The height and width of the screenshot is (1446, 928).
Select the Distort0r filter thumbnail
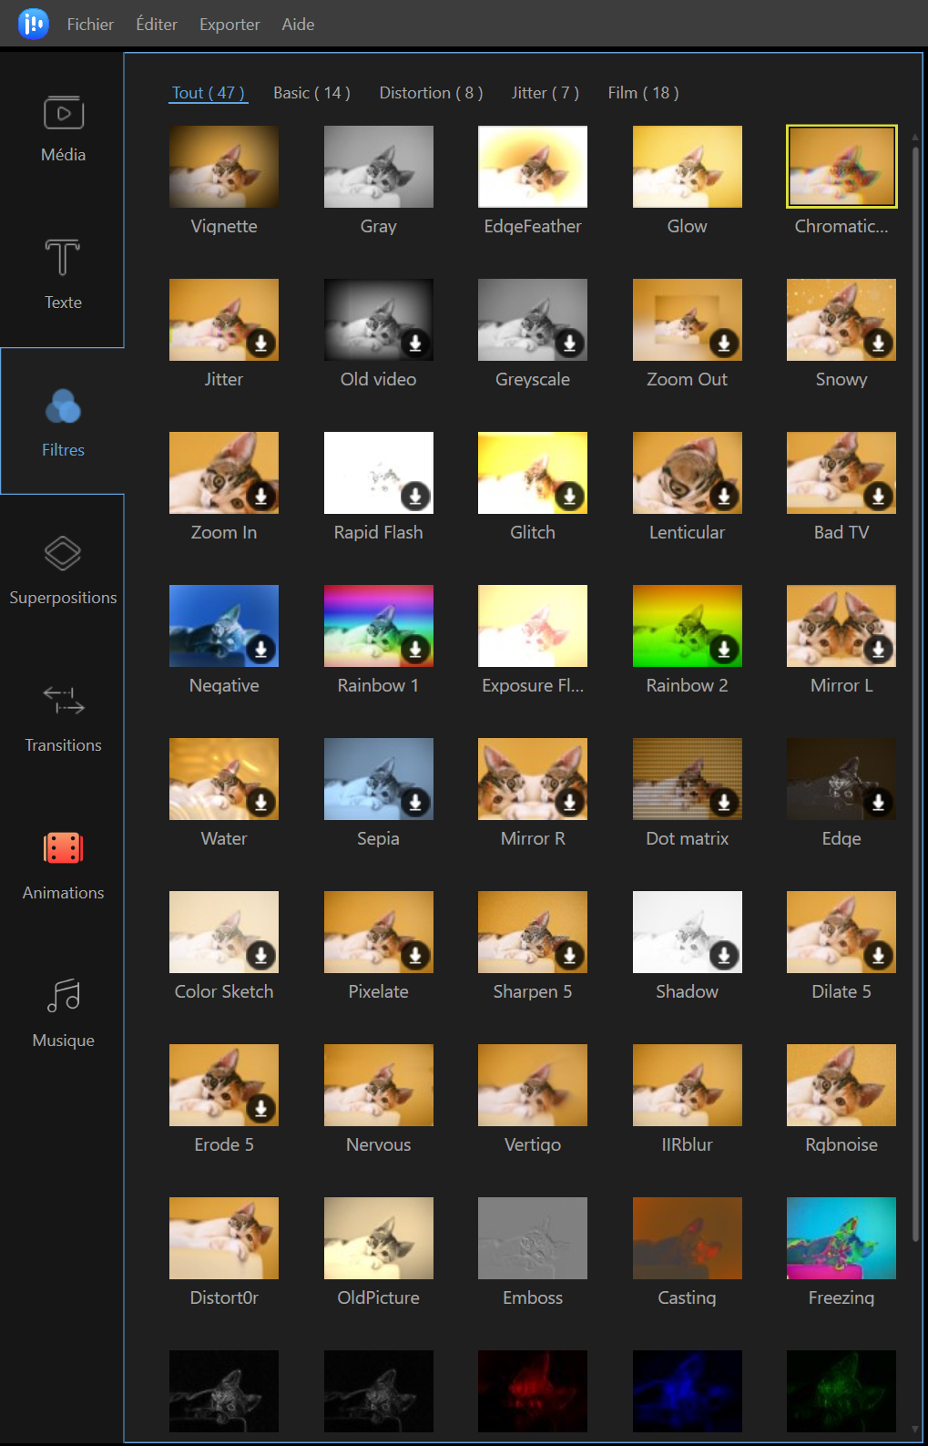[x=224, y=1238]
